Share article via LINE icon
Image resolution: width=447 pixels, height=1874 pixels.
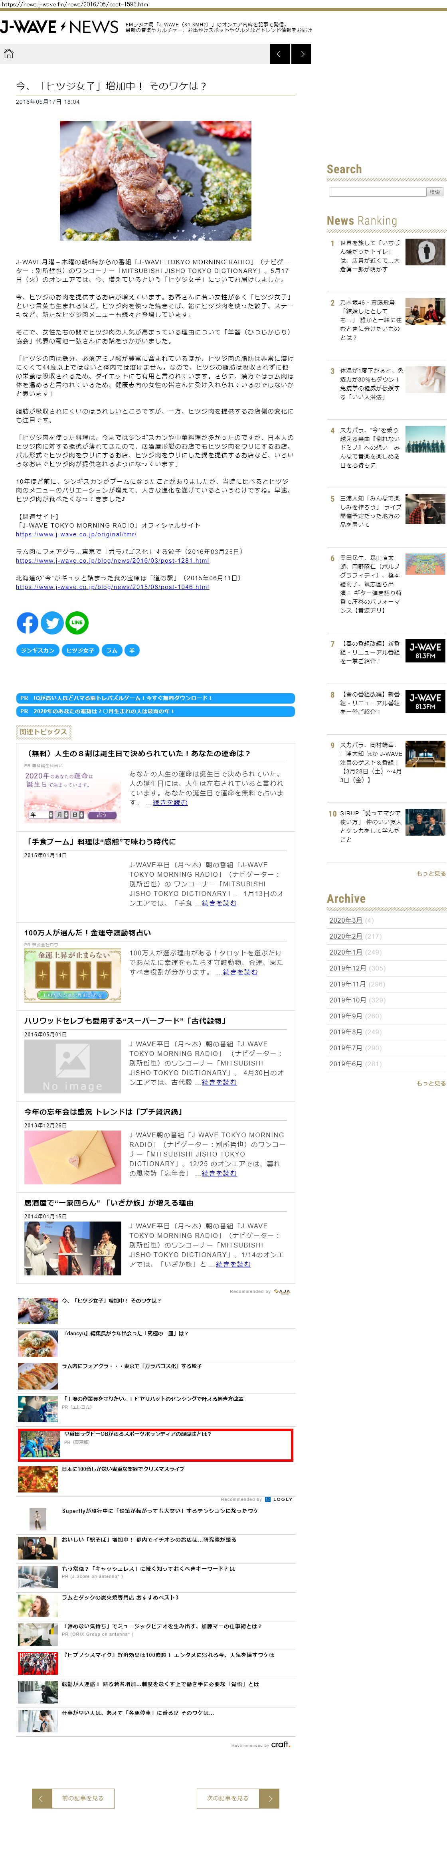coord(77,623)
